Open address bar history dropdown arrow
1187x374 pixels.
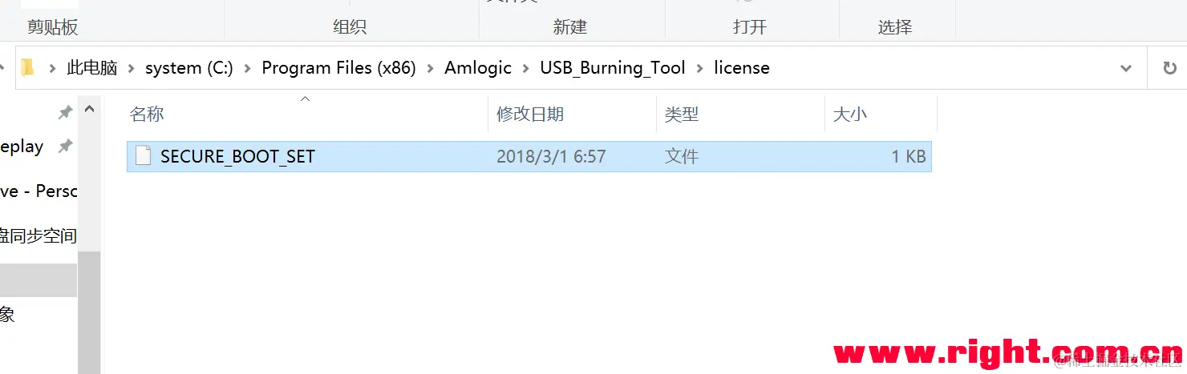pyautogui.click(x=1125, y=68)
